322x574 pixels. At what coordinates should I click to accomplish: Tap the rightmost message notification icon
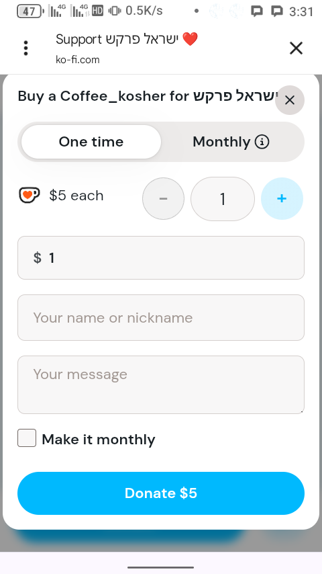click(278, 11)
